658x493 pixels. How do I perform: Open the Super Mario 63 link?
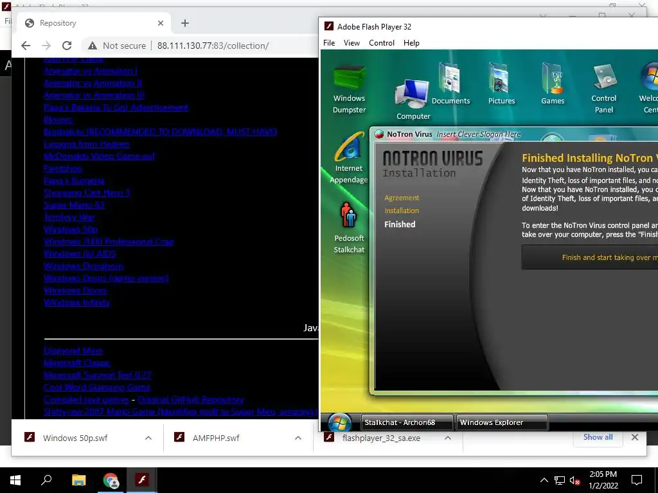pos(75,205)
